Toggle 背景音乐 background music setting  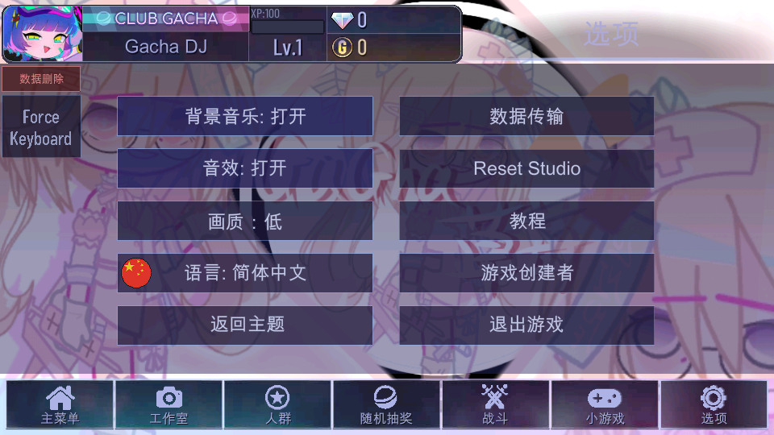(245, 116)
